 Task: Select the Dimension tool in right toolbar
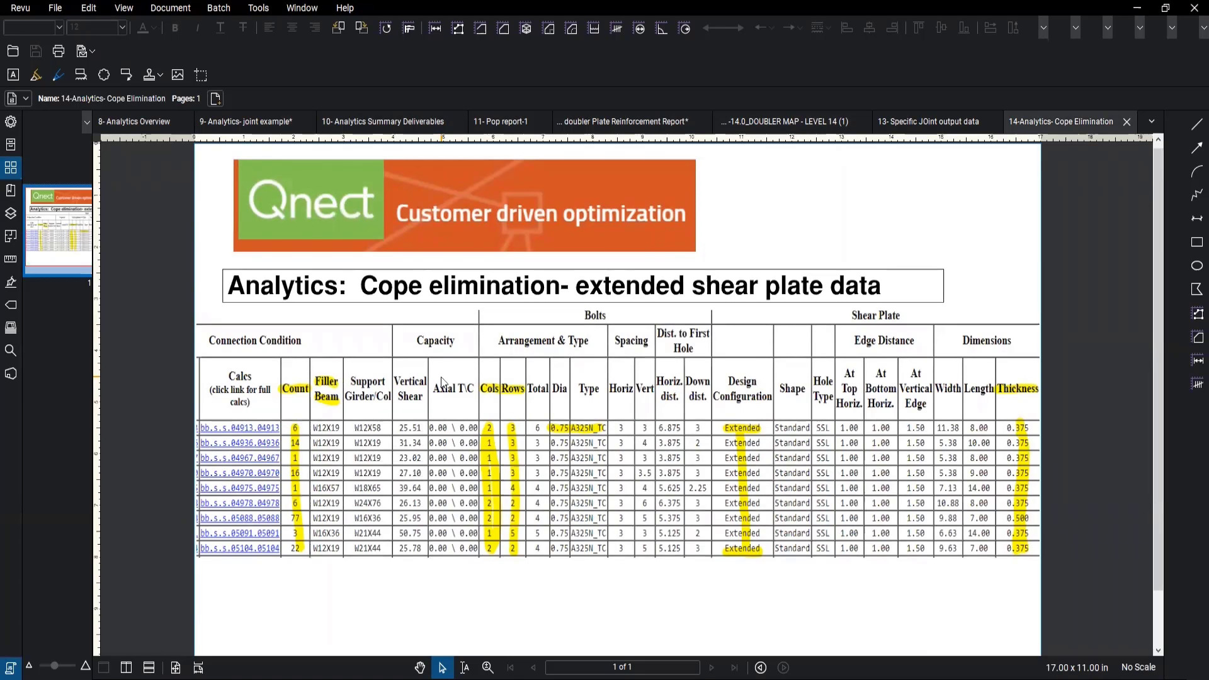point(1197,218)
